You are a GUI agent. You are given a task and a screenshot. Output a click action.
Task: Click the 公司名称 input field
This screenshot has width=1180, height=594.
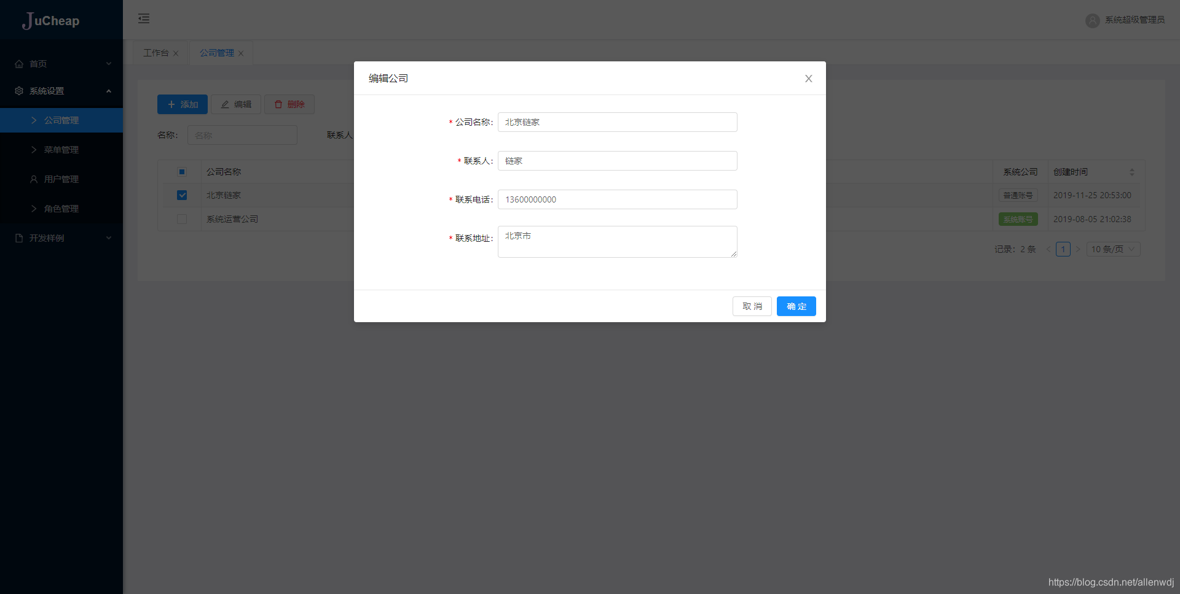(618, 122)
